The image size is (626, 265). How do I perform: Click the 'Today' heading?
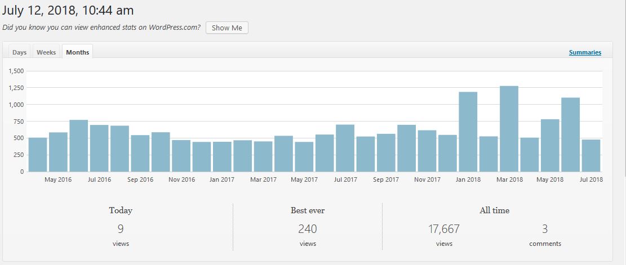coord(121,210)
